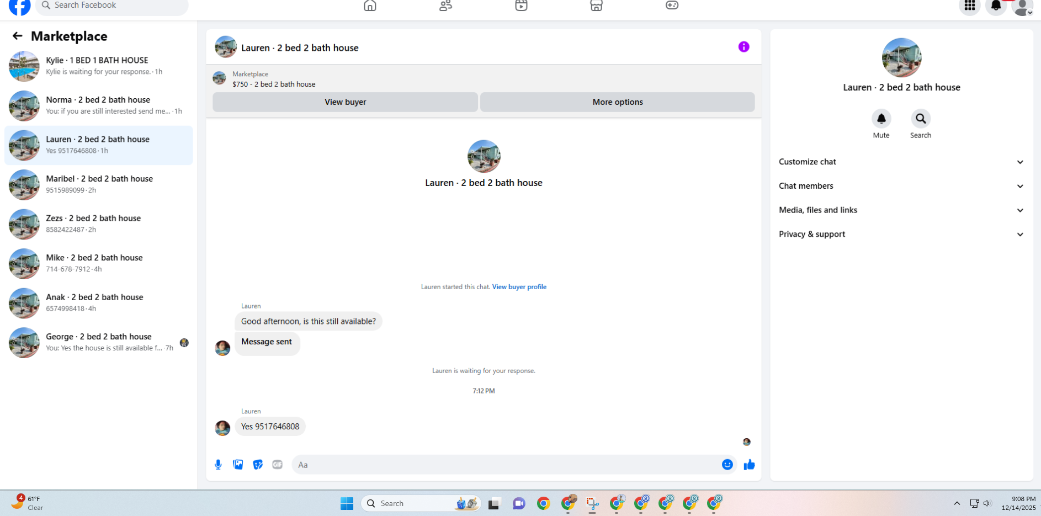Open Windows Start button
1041x516 pixels.
pos(347,503)
